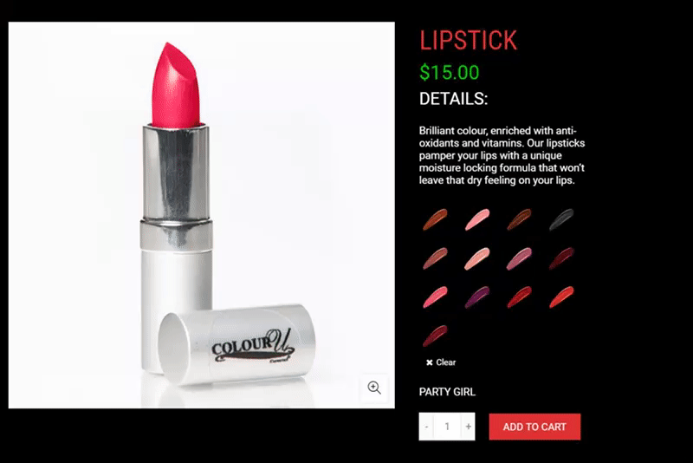Choose the mauve swatch in second row
Image resolution: width=693 pixels, height=463 pixels.
[519, 258]
